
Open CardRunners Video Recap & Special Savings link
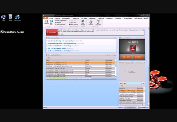point(62,43)
